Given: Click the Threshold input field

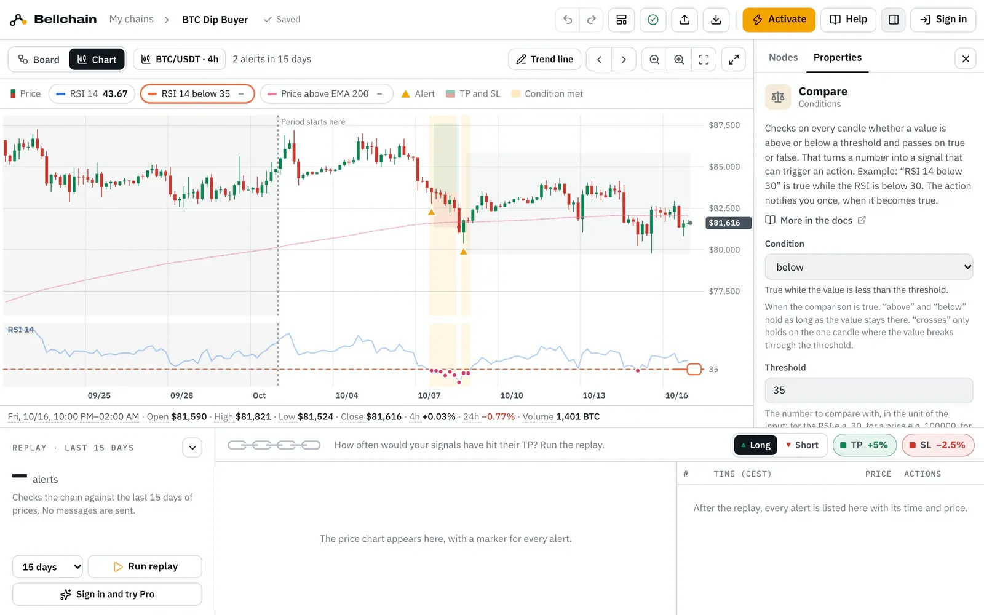Looking at the screenshot, I should 868,391.
